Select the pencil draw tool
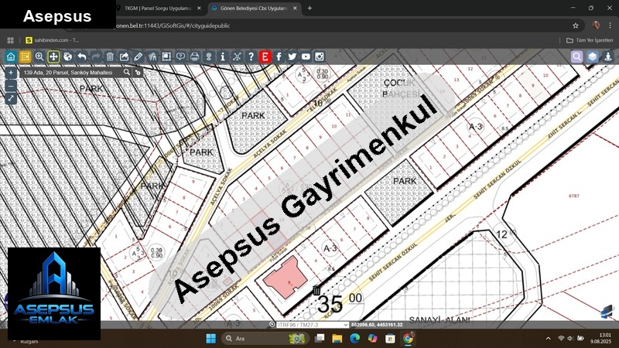619x348 pixels. 138,56
